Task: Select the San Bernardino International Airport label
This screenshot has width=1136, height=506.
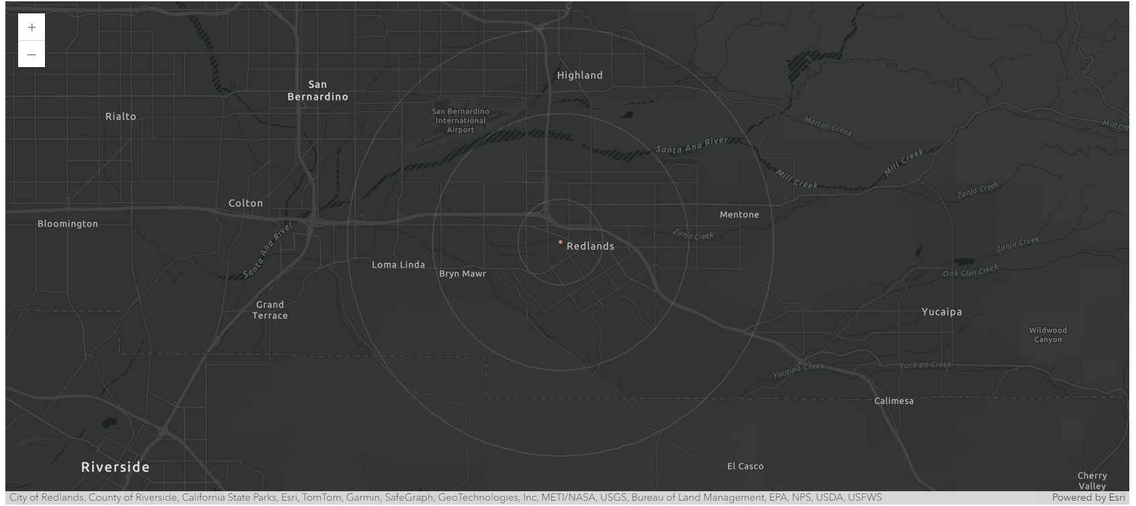Action: (461, 121)
